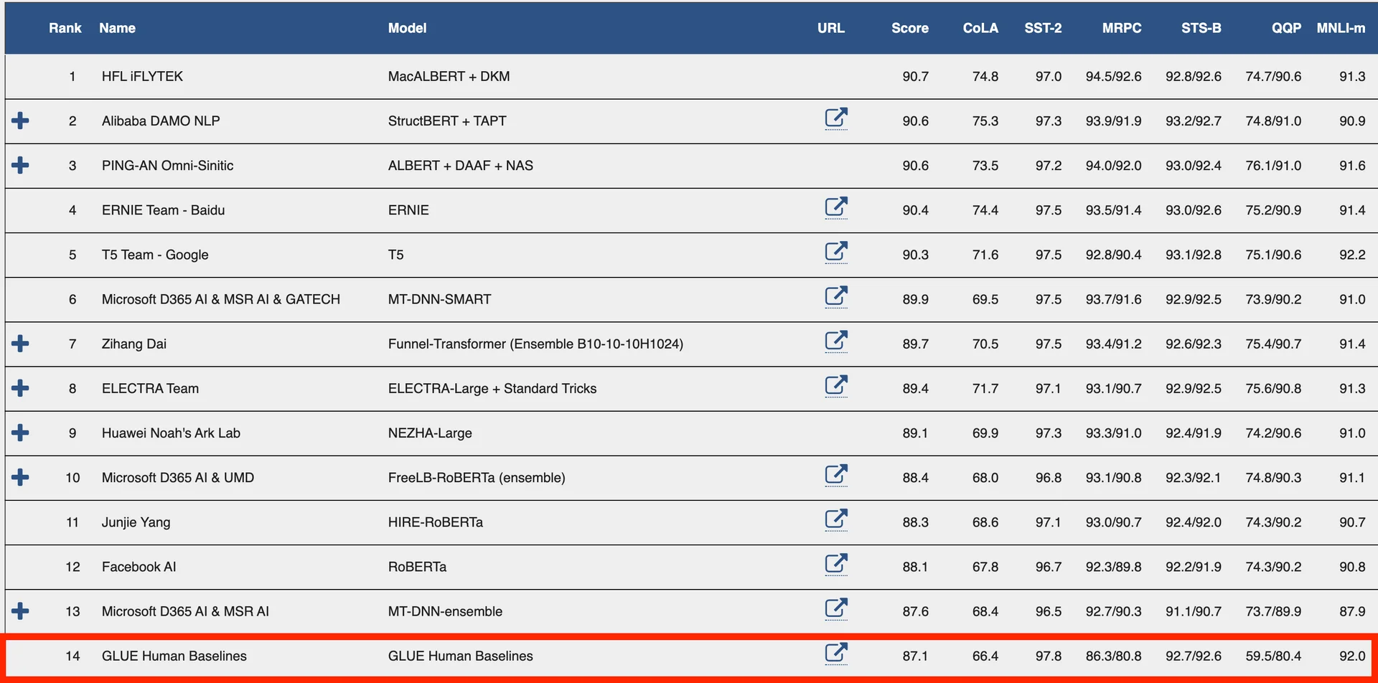Click the SST-2 column header
The image size is (1378, 683).
click(1043, 28)
